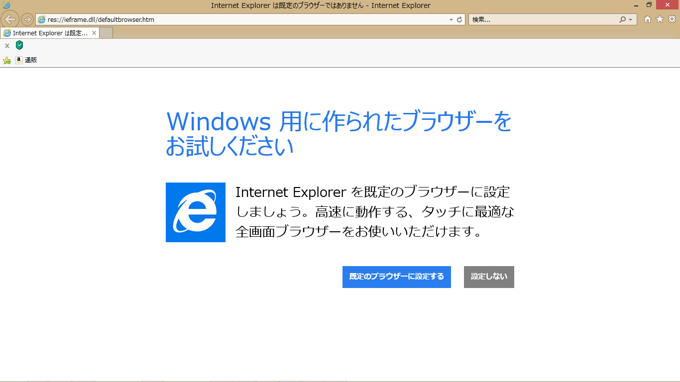
Task: Click the 設定しない button
Action: pos(489,277)
